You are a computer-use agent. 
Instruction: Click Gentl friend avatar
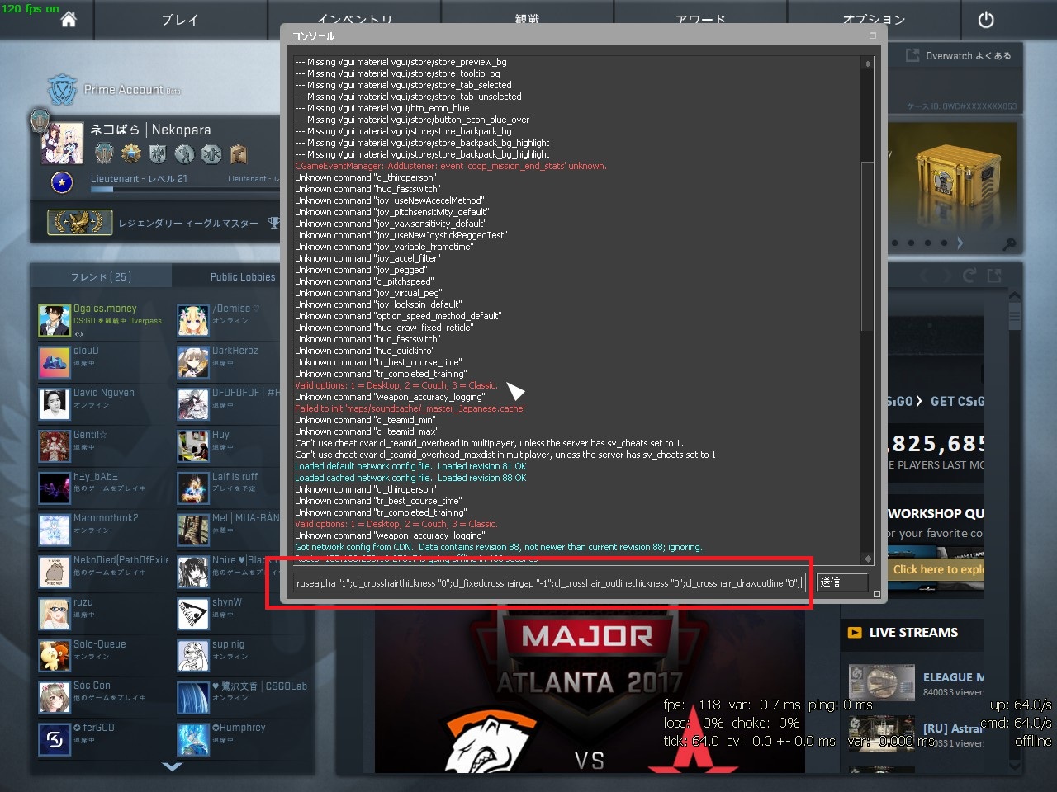(x=55, y=446)
